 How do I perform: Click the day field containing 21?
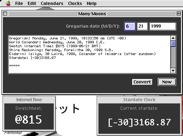142,26
